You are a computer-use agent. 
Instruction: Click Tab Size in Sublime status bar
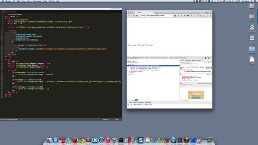[x=106, y=119]
